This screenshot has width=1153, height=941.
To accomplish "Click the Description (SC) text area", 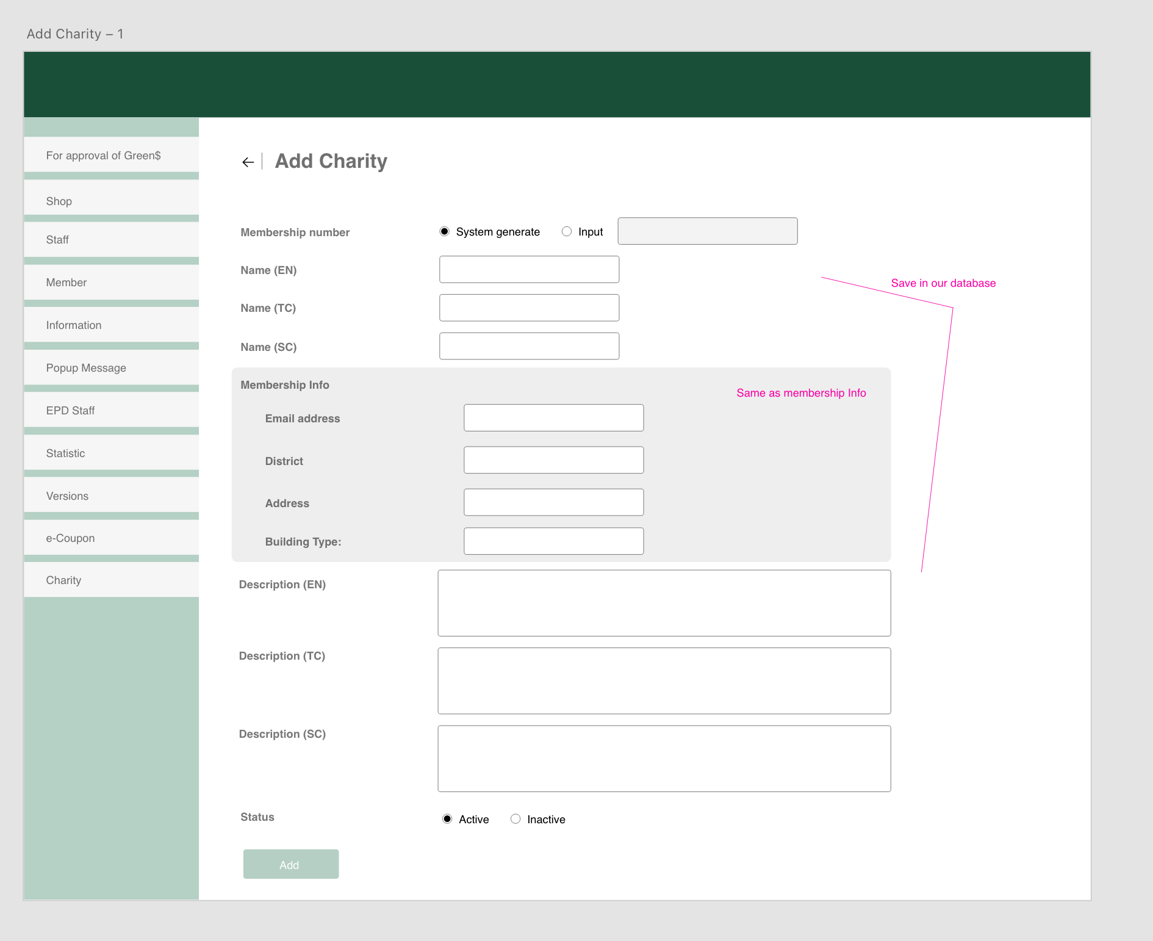I will coord(664,759).
